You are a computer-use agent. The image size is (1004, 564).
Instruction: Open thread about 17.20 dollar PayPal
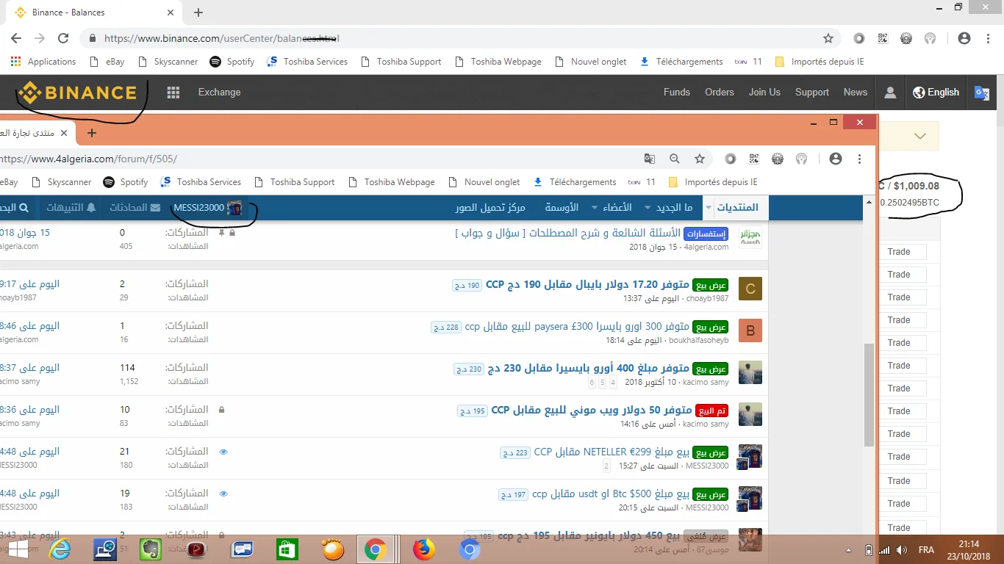point(588,284)
